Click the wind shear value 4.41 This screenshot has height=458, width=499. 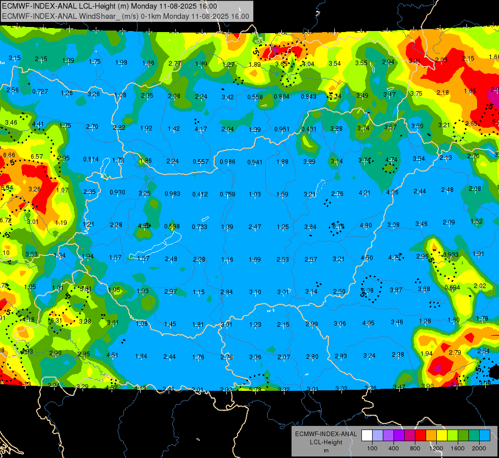pos(38,124)
